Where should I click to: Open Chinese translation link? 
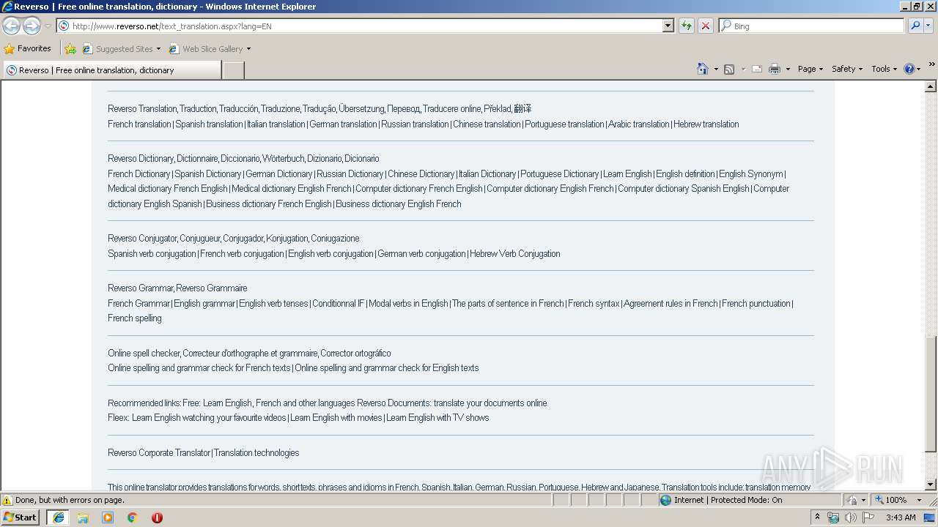[x=487, y=124]
